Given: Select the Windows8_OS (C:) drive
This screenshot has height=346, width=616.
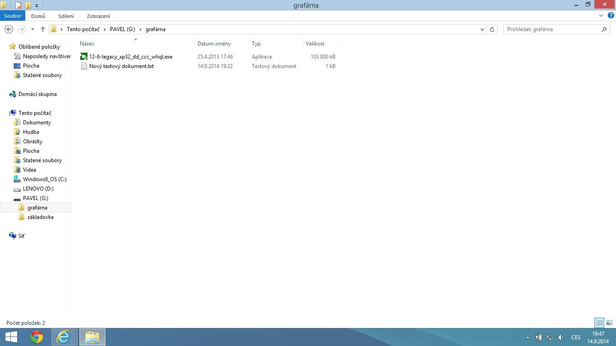Looking at the screenshot, I should pos(45,179).
